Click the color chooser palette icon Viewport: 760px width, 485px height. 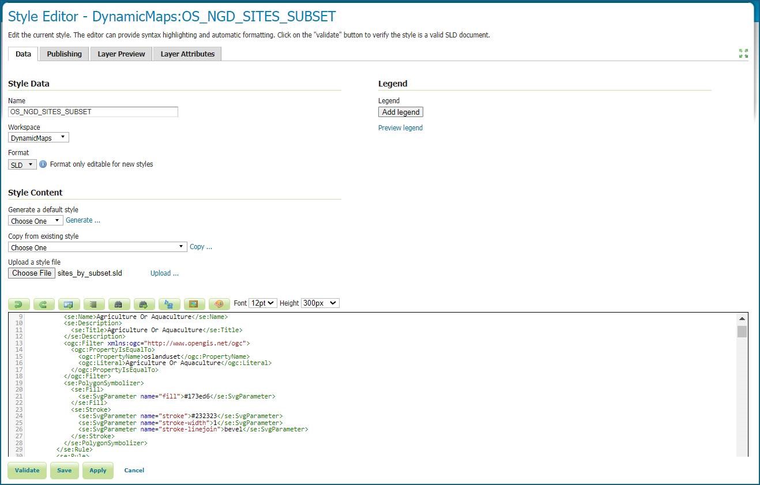click(219, 303)
